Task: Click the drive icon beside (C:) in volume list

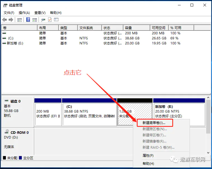Action: tap(4, 38)
